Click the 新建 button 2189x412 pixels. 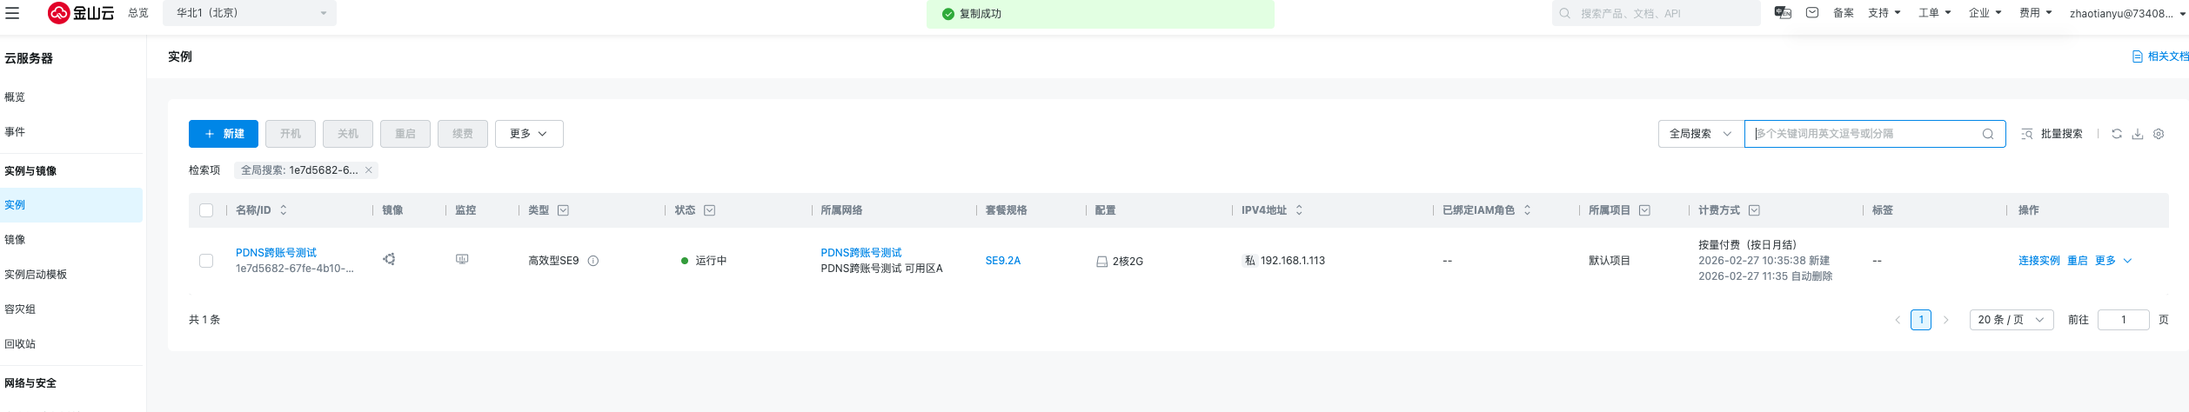[224, 134]
